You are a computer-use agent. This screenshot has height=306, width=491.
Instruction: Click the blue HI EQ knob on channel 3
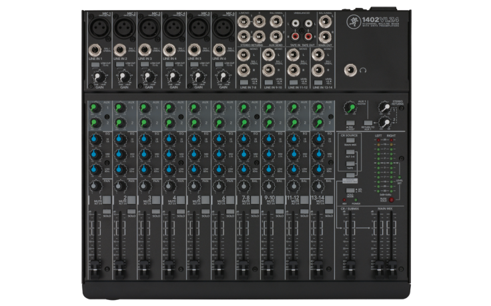[145, 138]
